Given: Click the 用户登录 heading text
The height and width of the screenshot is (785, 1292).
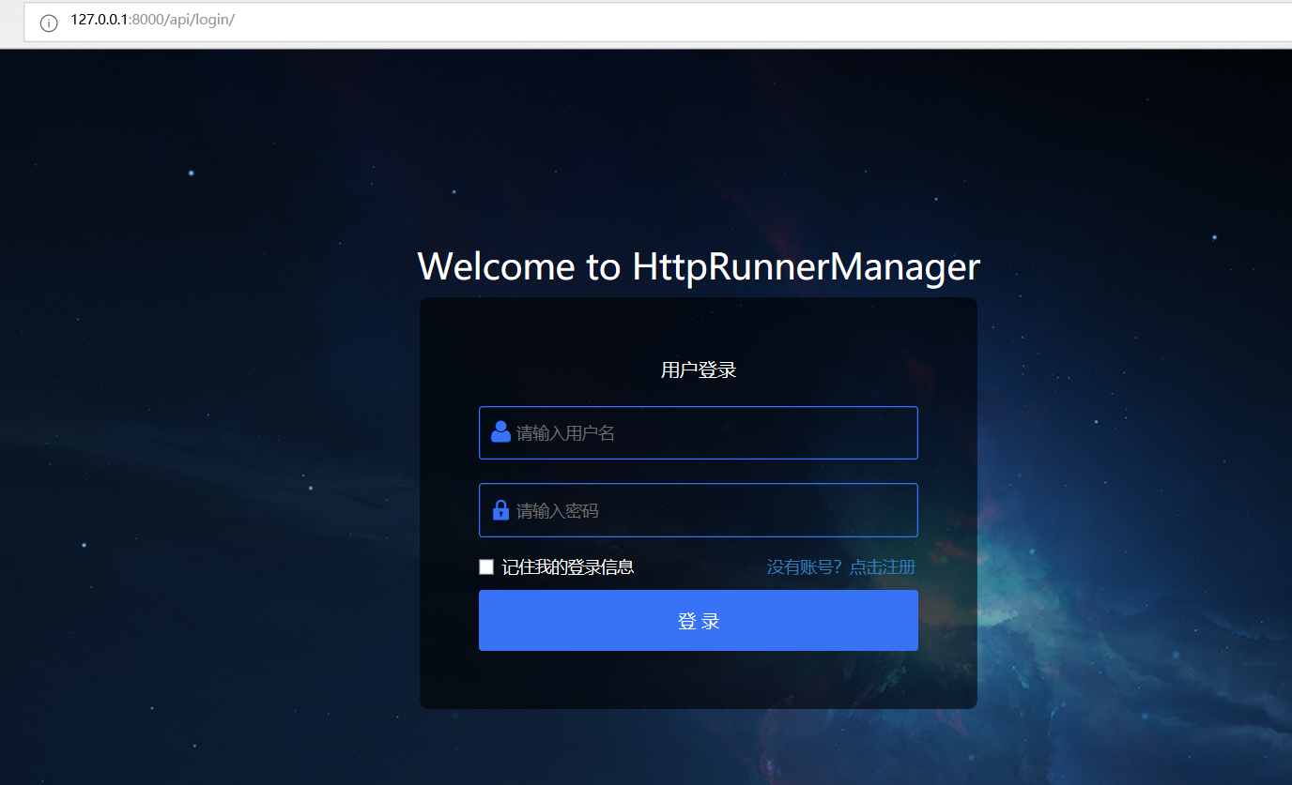Looking at the screenshot, I should [x=699, y=370].
